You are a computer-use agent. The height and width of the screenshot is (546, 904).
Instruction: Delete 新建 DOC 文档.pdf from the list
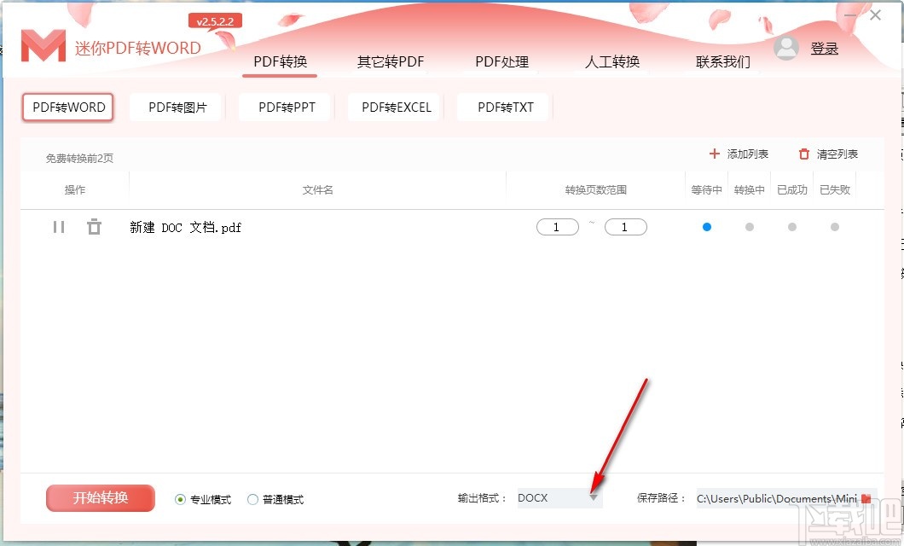tap(94, 227)
